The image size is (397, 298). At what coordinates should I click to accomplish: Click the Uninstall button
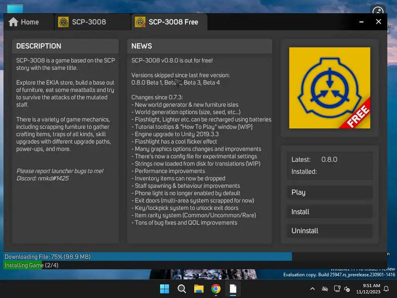[330, 230]
